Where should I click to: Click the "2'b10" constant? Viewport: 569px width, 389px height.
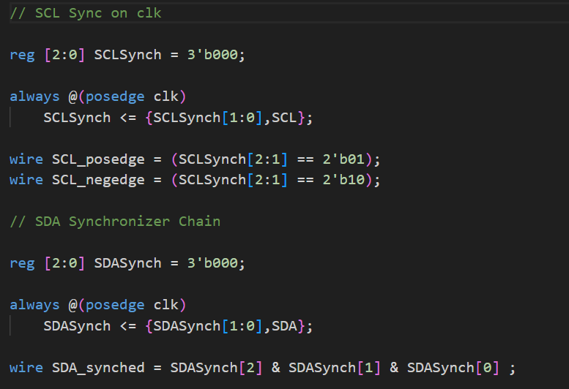tap(343, 180)
